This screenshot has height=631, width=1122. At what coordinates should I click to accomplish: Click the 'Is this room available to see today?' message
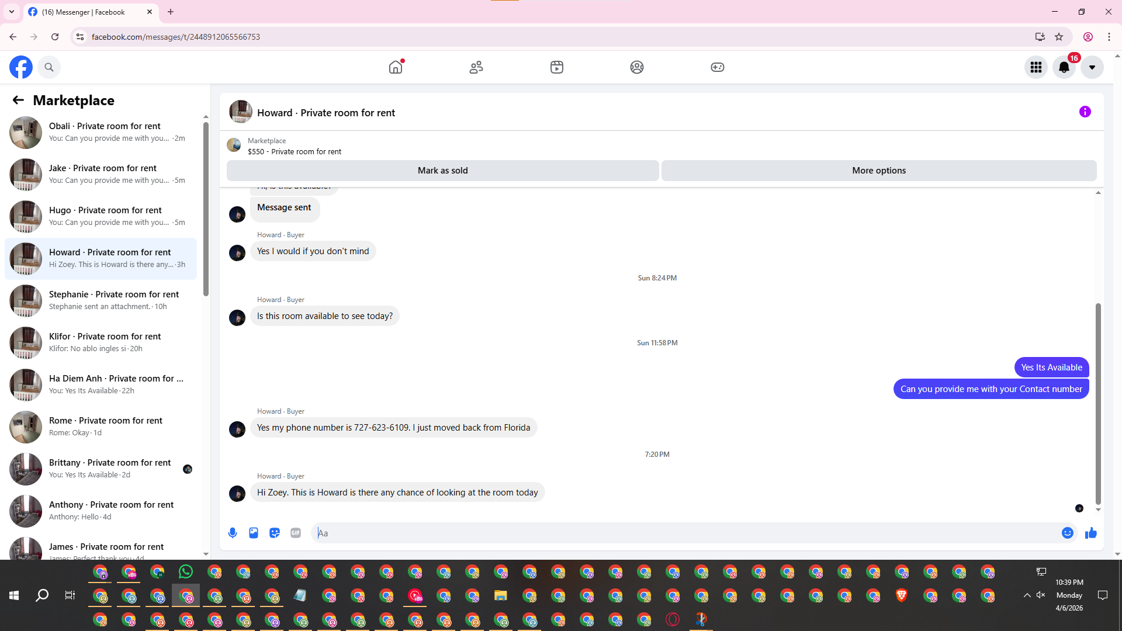[325, 316]
